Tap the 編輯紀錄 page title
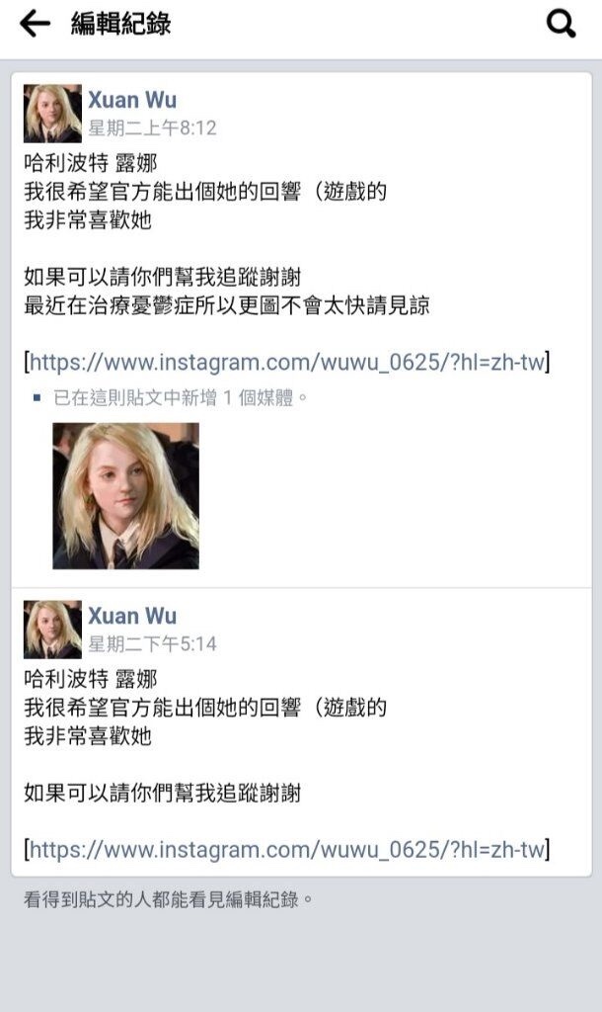Screen dimensions: 602x1012 point(120,24)
